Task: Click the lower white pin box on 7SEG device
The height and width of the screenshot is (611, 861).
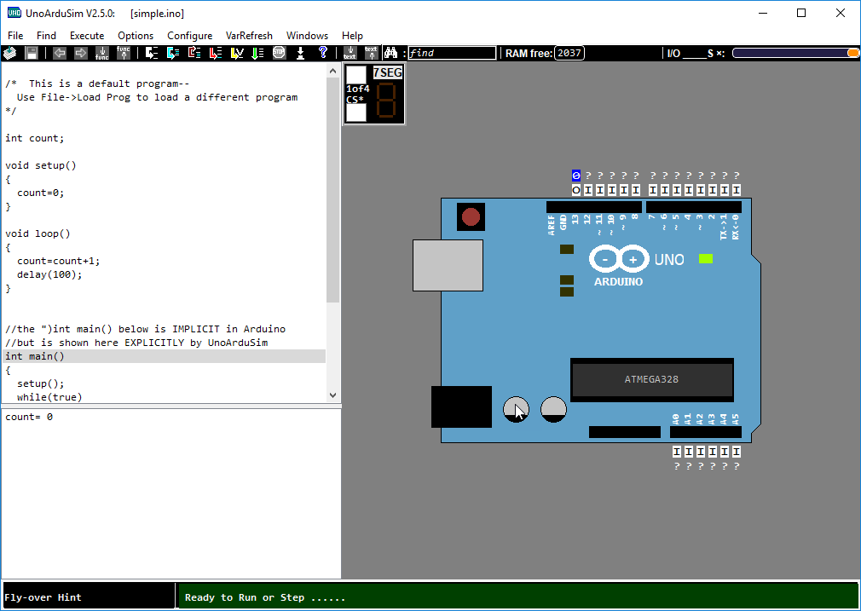Action: [x=355, y=112]
